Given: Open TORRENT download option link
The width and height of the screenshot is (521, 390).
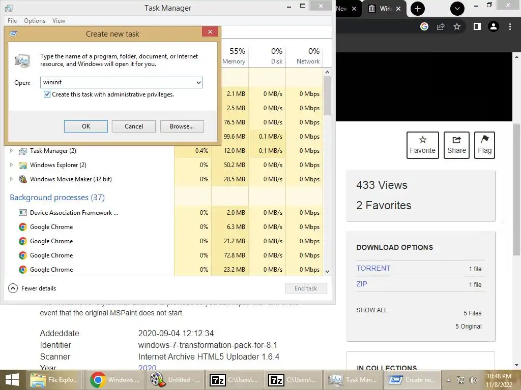Looking at the screenshot, I should click(373, 268).
